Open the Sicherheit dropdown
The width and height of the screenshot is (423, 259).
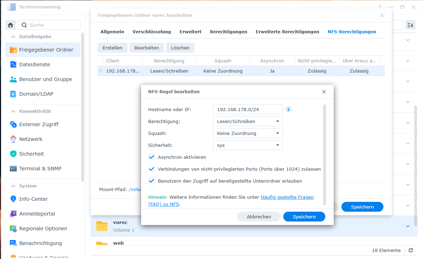click(x=248, y=145)
